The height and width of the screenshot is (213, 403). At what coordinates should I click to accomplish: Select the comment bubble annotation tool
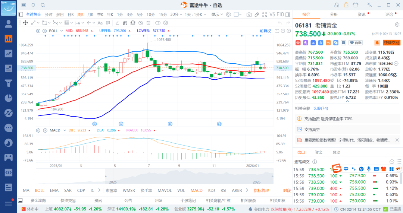click(x=108, y=23)
